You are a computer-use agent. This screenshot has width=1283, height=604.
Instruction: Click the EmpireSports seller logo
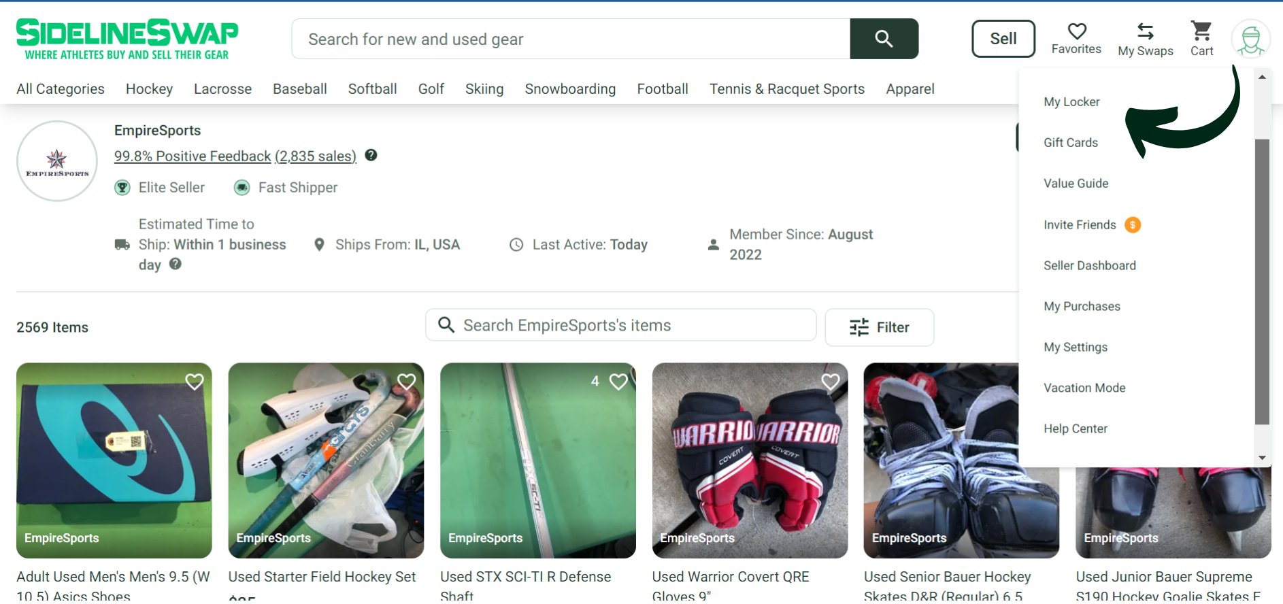pyautogui.click(x=57, y=161)
